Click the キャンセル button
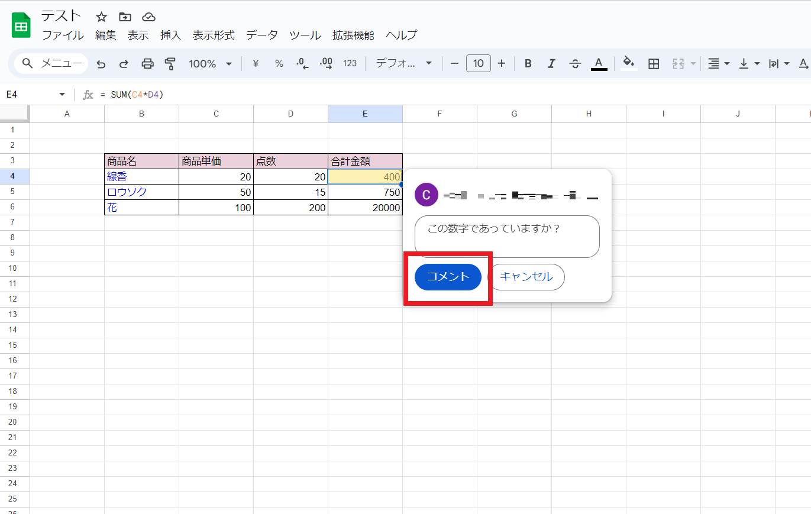 tap(526, 277)
